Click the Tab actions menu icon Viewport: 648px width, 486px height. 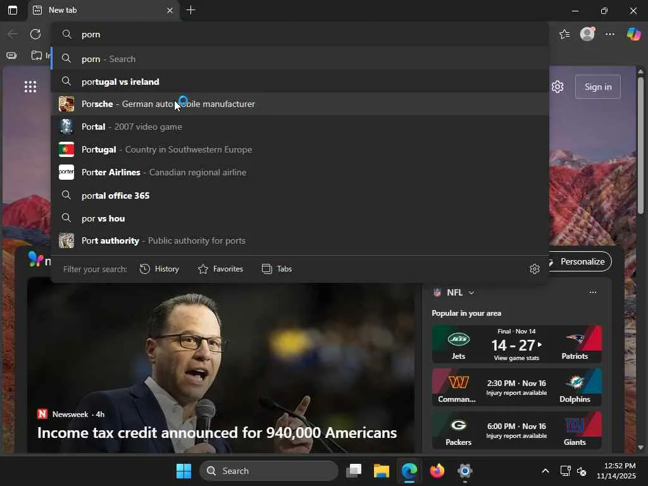[13, 10]
